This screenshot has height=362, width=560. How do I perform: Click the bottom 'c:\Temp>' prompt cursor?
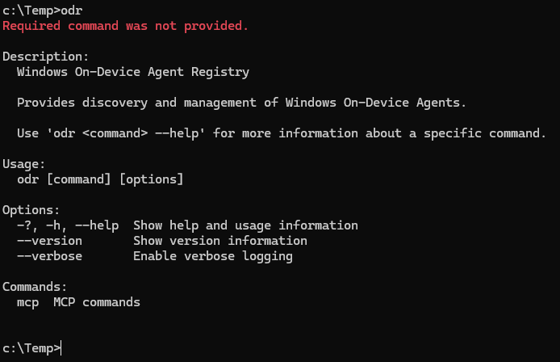[61, 348]
